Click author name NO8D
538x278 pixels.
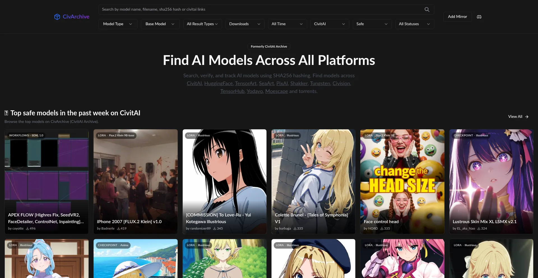[x=373, y=228]
